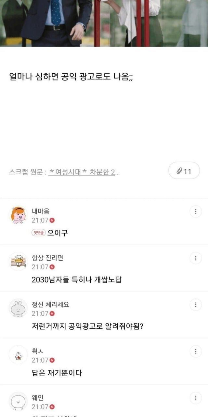Tap username 정신 체리세요

(x=50, y=305)
